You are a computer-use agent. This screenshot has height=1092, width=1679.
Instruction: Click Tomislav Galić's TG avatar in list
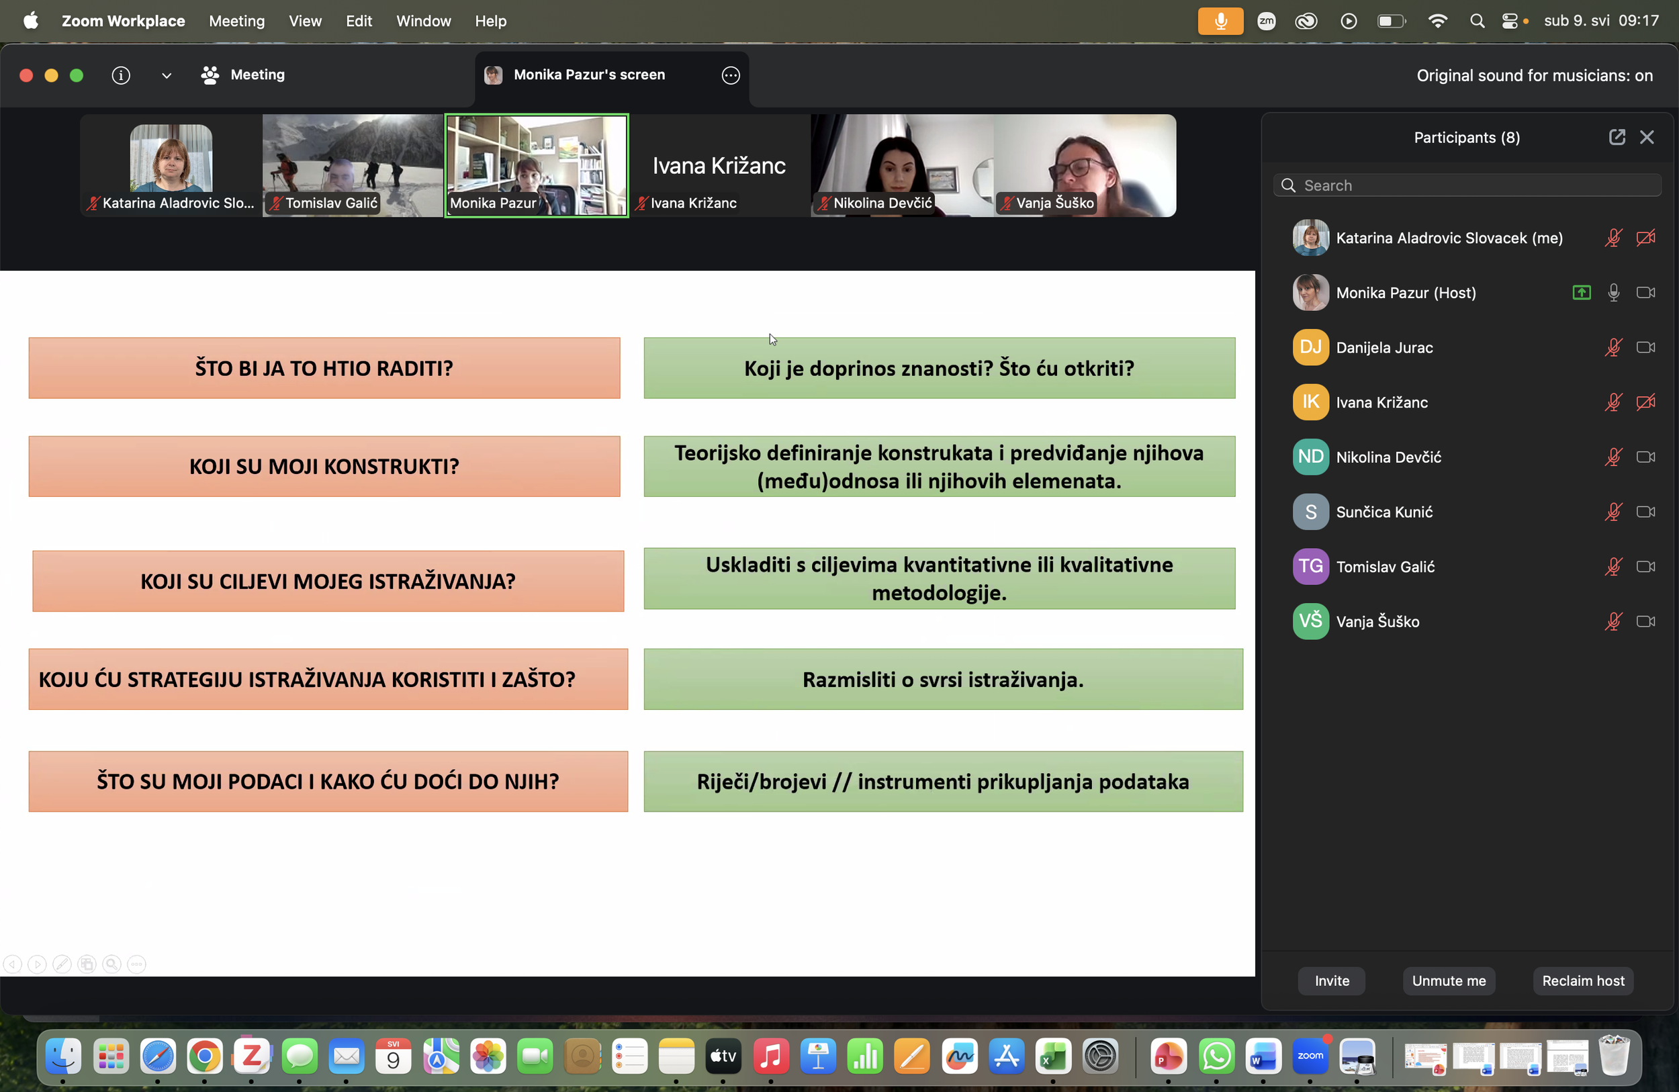tap(1310, 566)
